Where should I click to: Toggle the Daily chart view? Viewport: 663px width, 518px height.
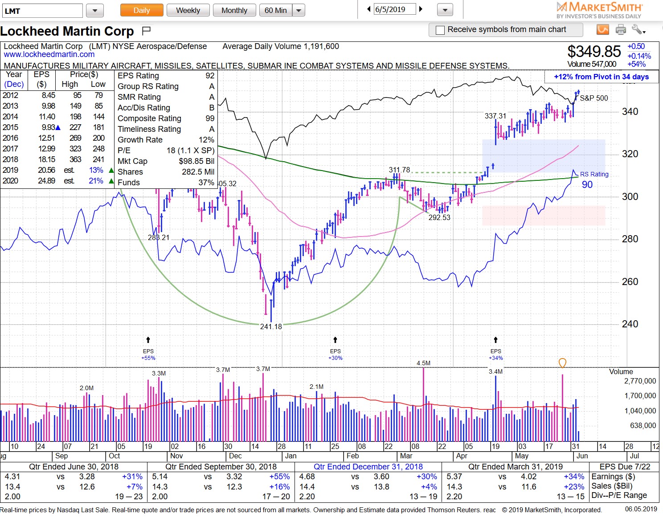(141, 10)
